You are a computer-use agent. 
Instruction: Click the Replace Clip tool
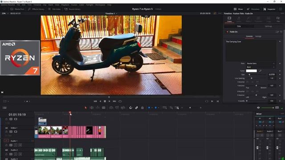pos(123,108)
